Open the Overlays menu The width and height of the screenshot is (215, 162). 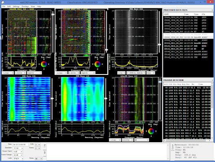pos(25,6)
